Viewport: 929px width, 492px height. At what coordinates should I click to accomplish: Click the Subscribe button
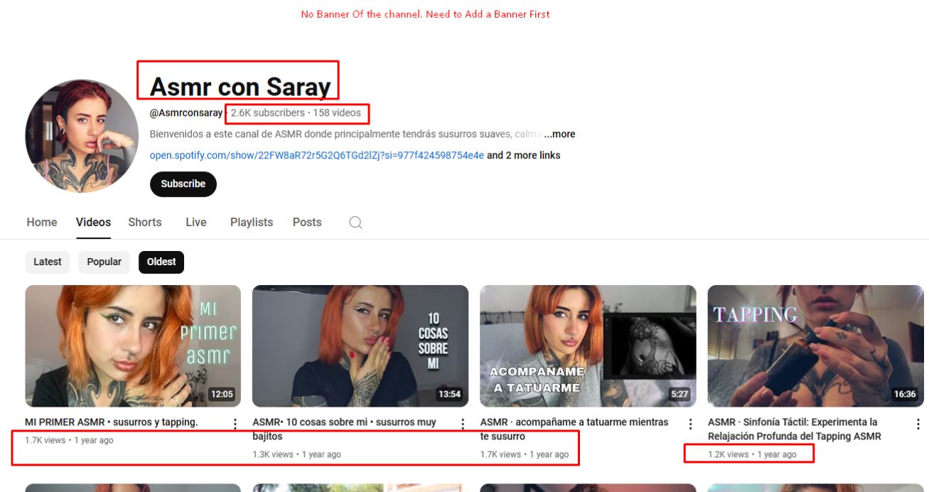click(183, 184)
